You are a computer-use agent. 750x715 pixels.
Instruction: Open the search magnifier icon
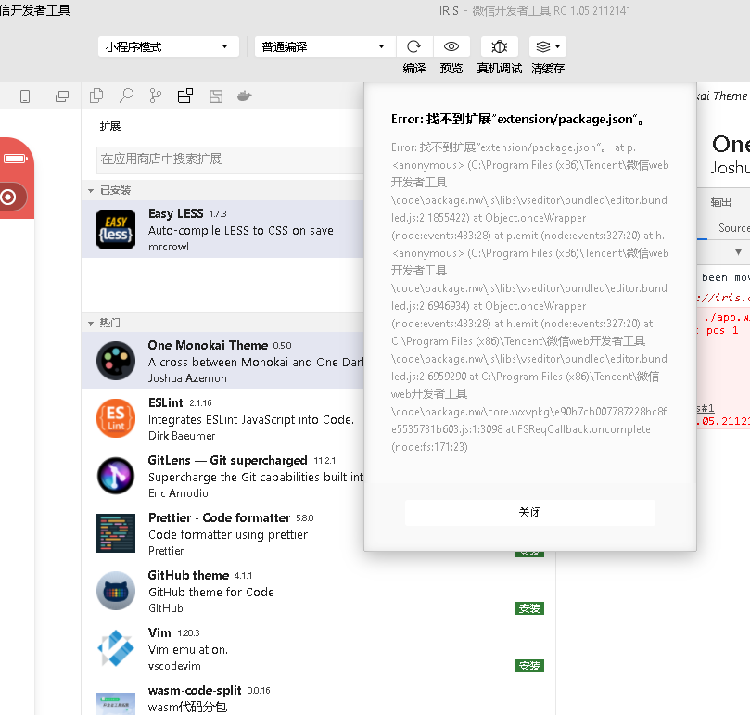pos(126,96)
